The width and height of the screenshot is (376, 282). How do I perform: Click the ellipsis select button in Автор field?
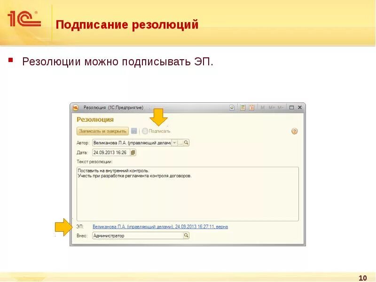(x=180, y=143)
